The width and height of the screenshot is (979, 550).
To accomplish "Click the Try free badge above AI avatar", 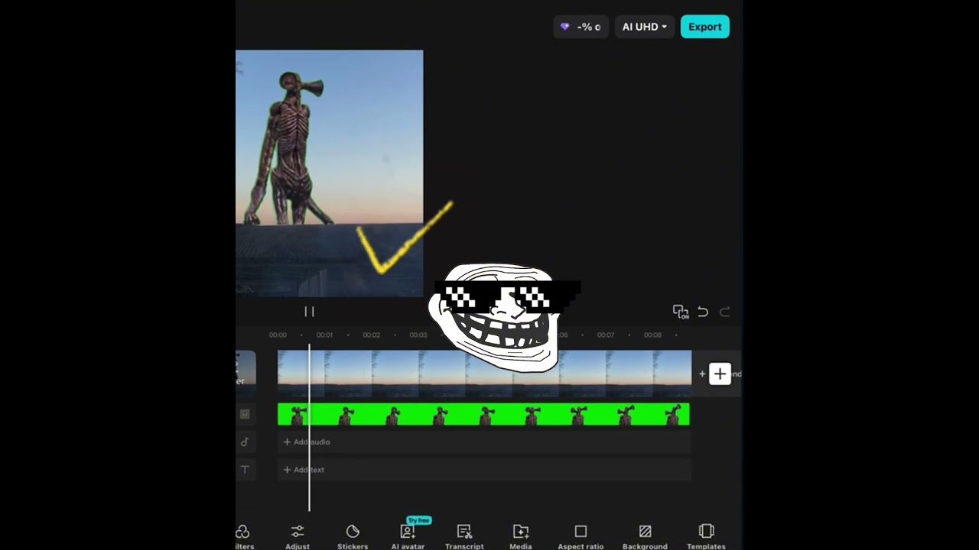I will pos(418,520).
